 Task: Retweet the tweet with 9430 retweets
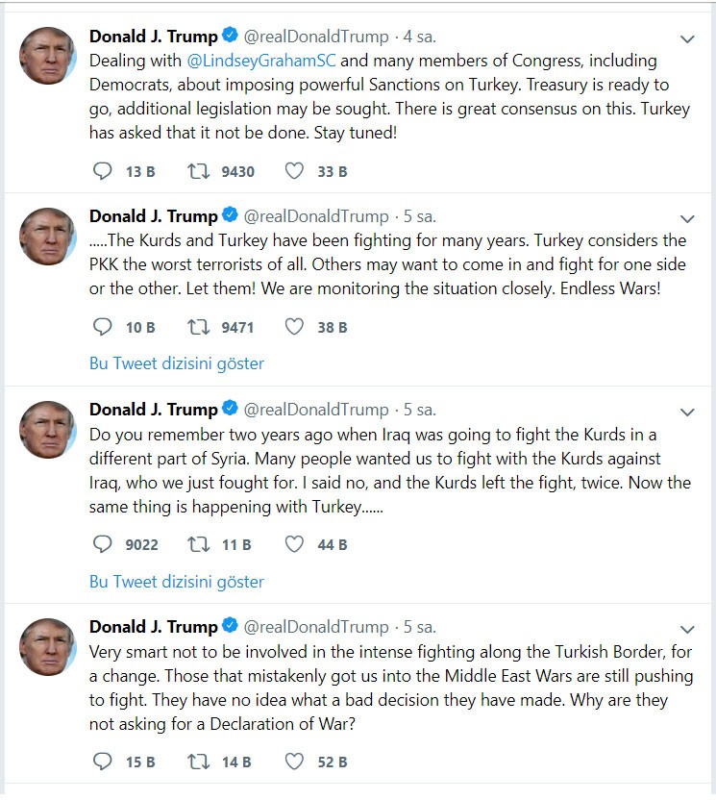(199, 172)
